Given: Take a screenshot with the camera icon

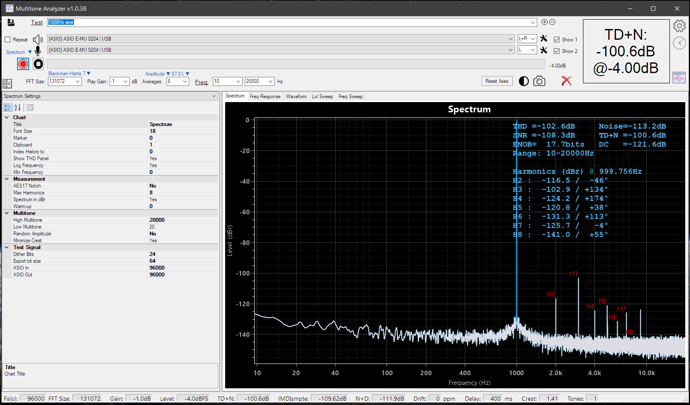Looking at the screenshot, I should click(x=539, y=81).
